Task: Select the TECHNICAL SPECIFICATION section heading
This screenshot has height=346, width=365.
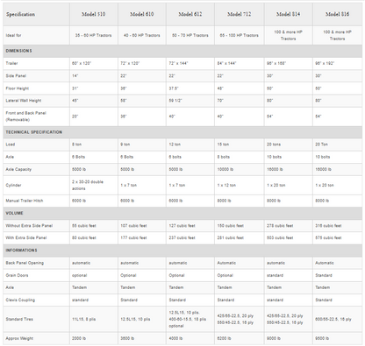Action: tap(34, 132)
